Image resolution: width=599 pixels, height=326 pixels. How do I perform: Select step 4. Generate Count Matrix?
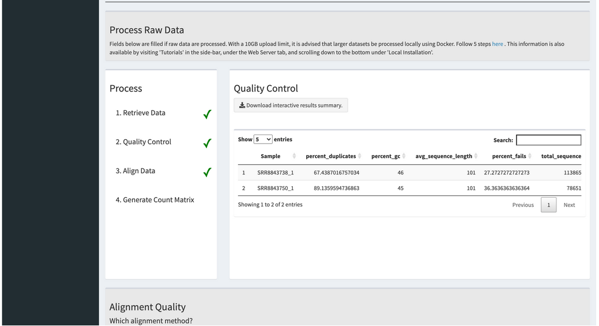pyautogui.click(x=155, y=200)
